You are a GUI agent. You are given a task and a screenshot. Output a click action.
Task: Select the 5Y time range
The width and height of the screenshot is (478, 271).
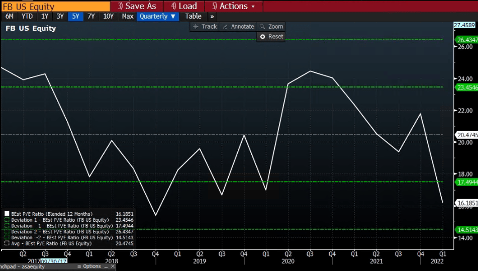coord(75,16)
